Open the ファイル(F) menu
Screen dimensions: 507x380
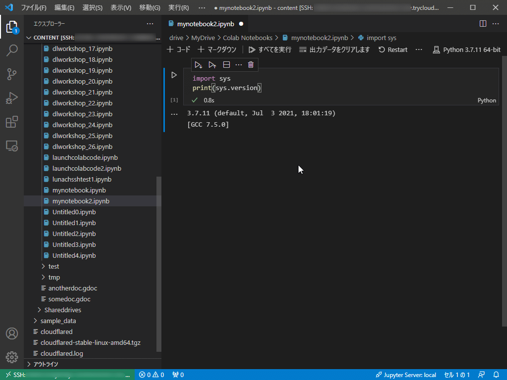pos(33,8)
